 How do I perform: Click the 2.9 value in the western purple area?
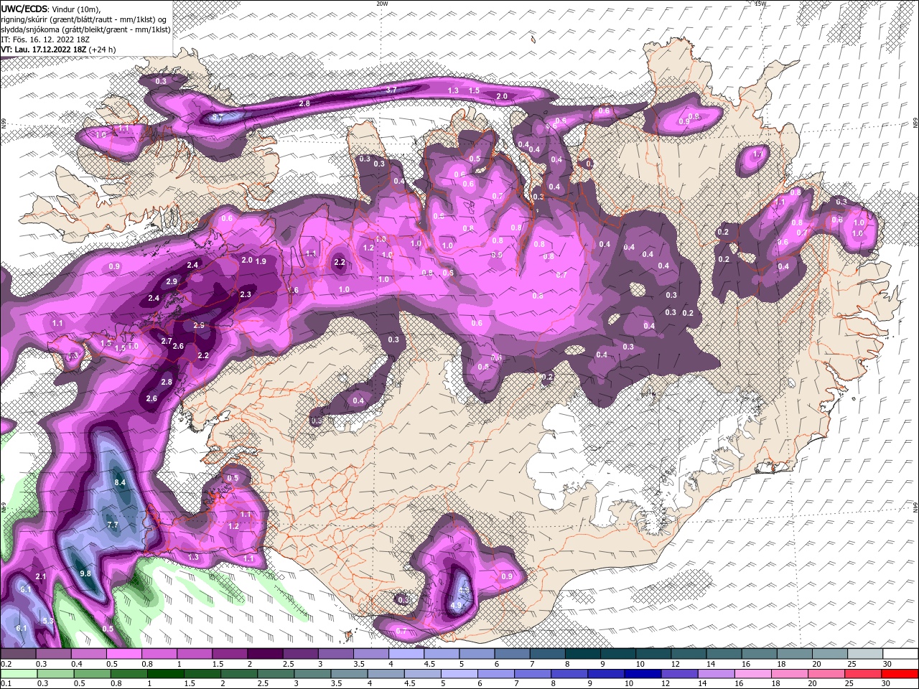pos(172,282)
